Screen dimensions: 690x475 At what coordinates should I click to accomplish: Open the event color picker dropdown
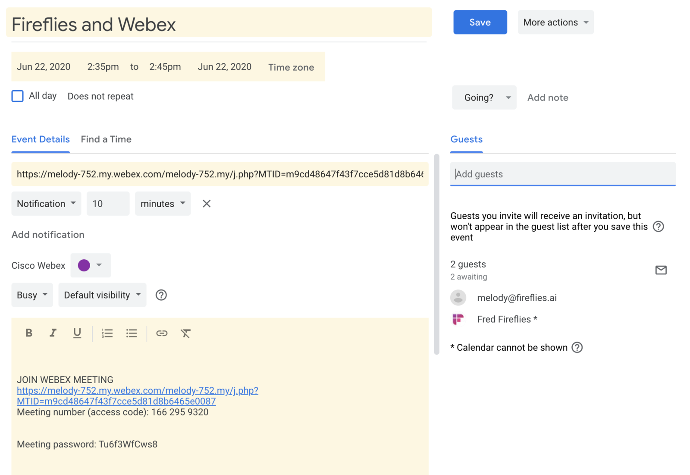[91, 265]
